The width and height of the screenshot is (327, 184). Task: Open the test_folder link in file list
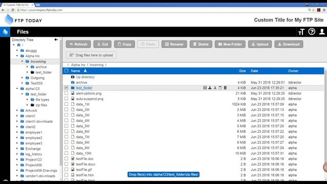click(x=84, y=88)
